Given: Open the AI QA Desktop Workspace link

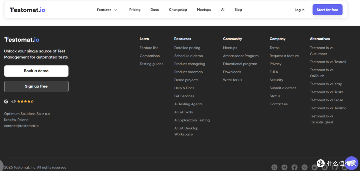Looking at the screenshot, I should (x=186, y=131).
